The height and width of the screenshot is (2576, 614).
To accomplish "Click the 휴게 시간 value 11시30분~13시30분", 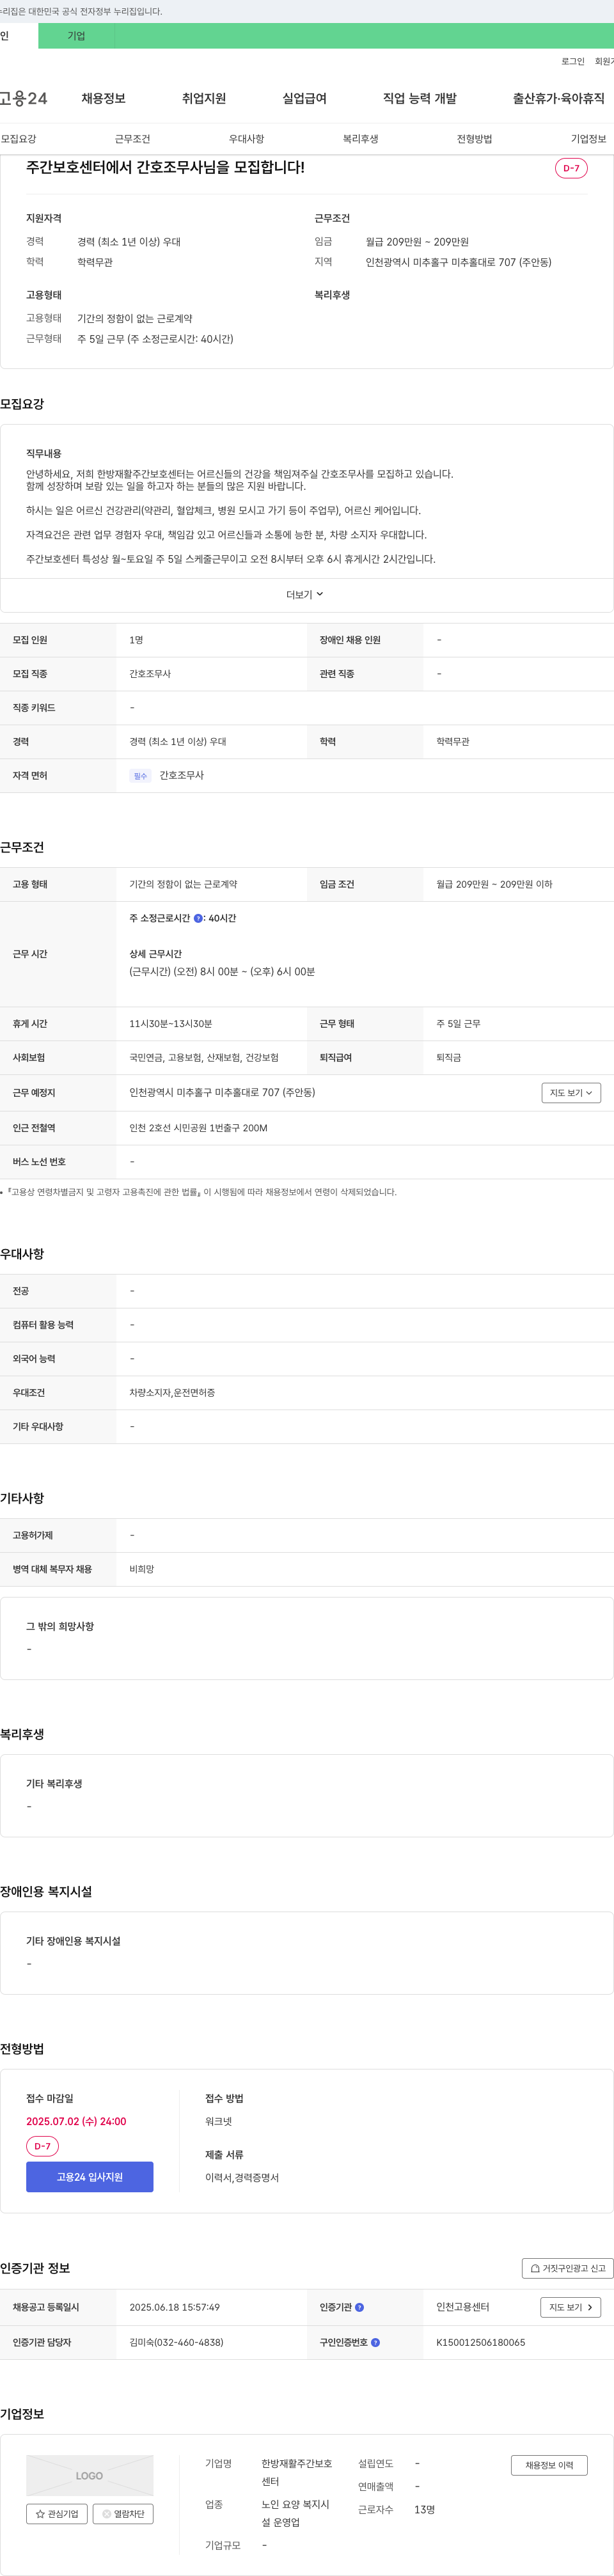I will coord(170,1024).
